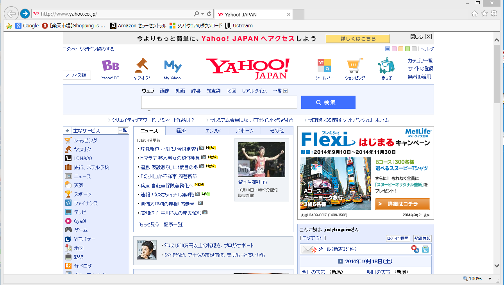Open the address bar search dropdown arrow
Viewport: 504px width, 285px height.
point(202,14)
